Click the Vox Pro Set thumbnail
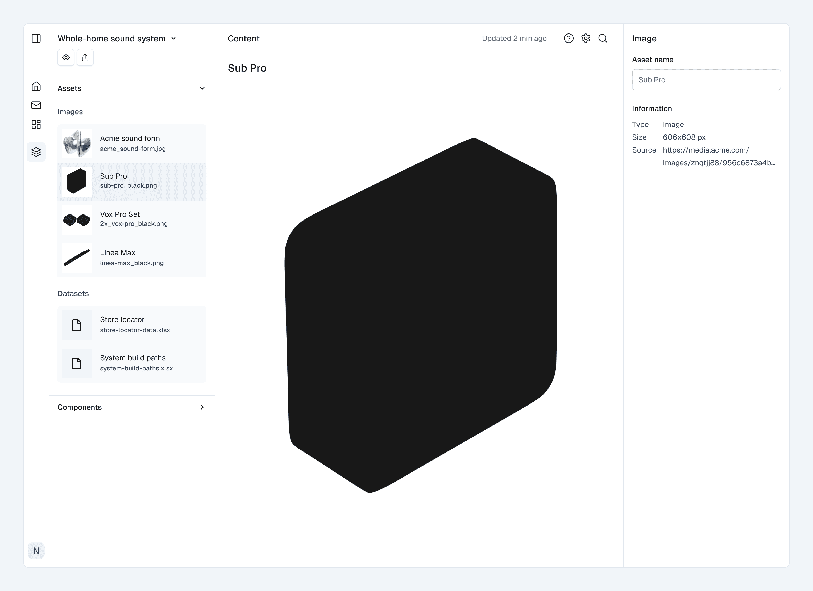 pyautogui.click(x=77, y=220)
